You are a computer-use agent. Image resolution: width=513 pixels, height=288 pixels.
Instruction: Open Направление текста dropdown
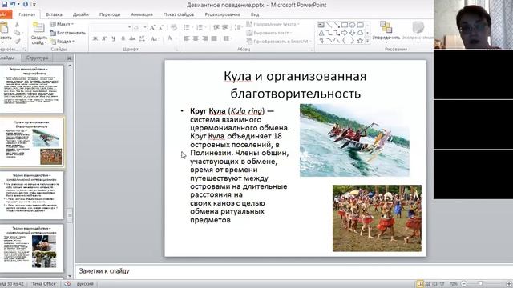(x=273, y=24)
